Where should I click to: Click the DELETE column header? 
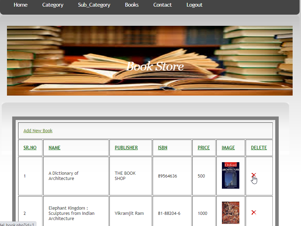pos(259,148)
